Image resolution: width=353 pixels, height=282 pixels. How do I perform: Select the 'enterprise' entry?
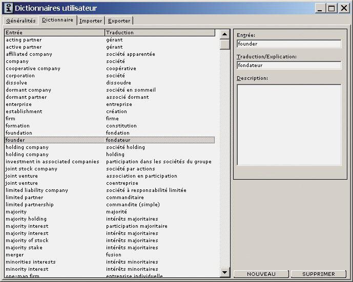tap(110, 104)
